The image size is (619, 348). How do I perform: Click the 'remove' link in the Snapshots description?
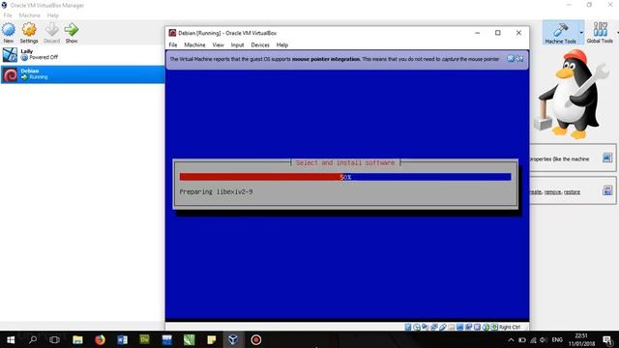[552, 192]
